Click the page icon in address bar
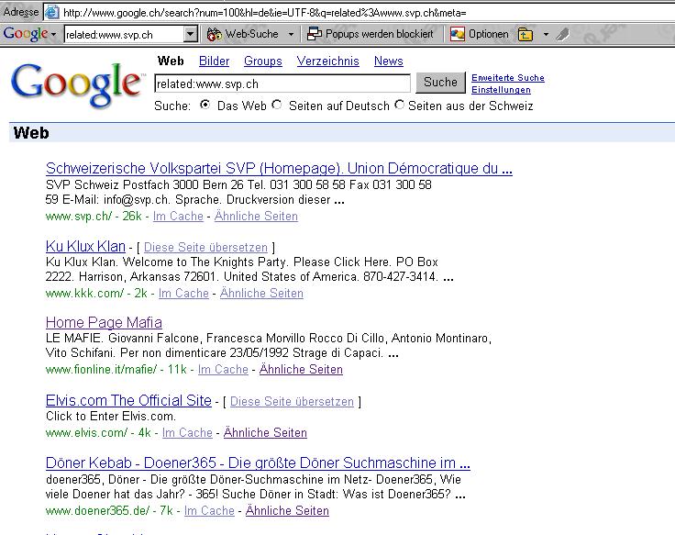 click(x=52, y=12)
